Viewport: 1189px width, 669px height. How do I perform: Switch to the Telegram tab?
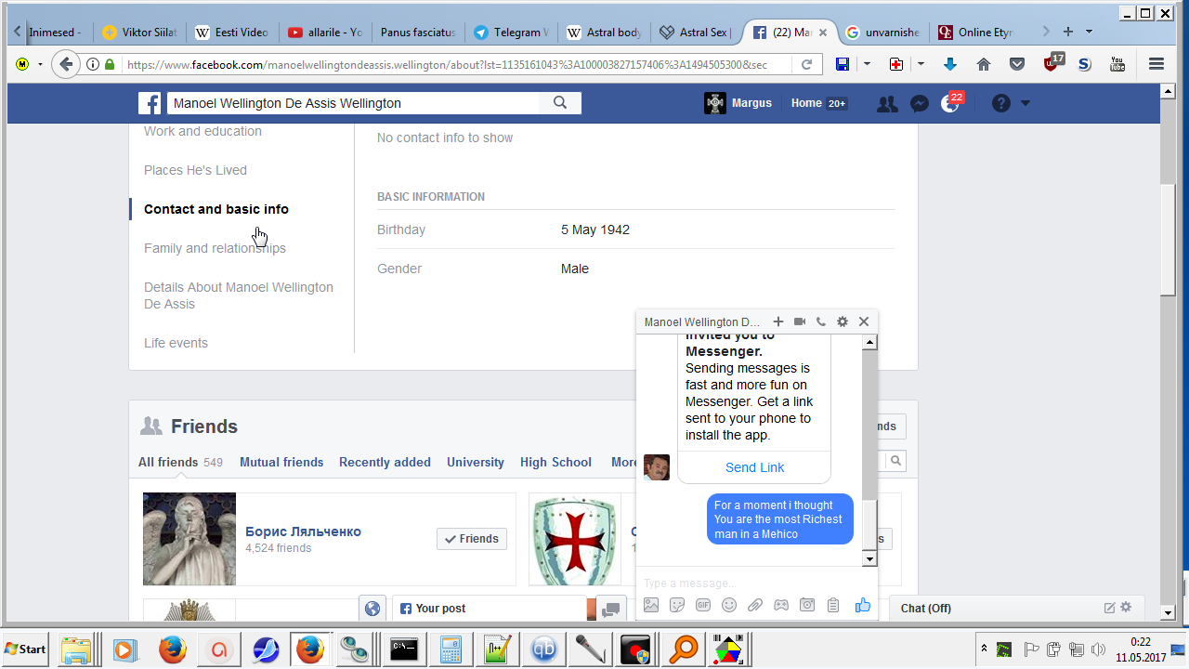[511, 32]
